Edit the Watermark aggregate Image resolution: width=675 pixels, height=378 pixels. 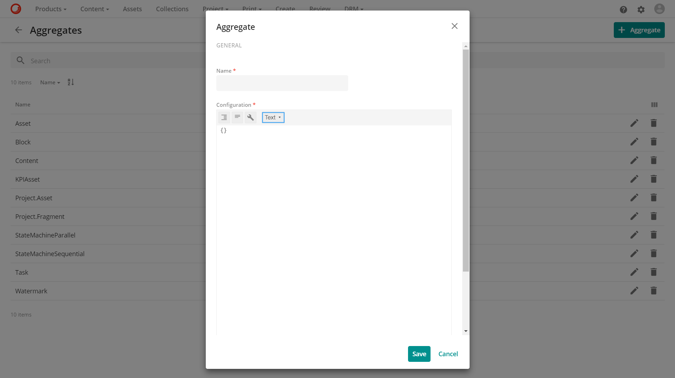634,291
